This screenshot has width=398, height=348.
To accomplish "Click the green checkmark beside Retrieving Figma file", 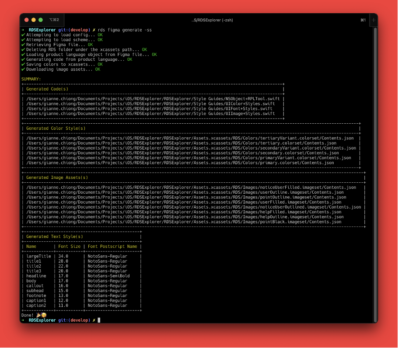I will pos(23,45).
